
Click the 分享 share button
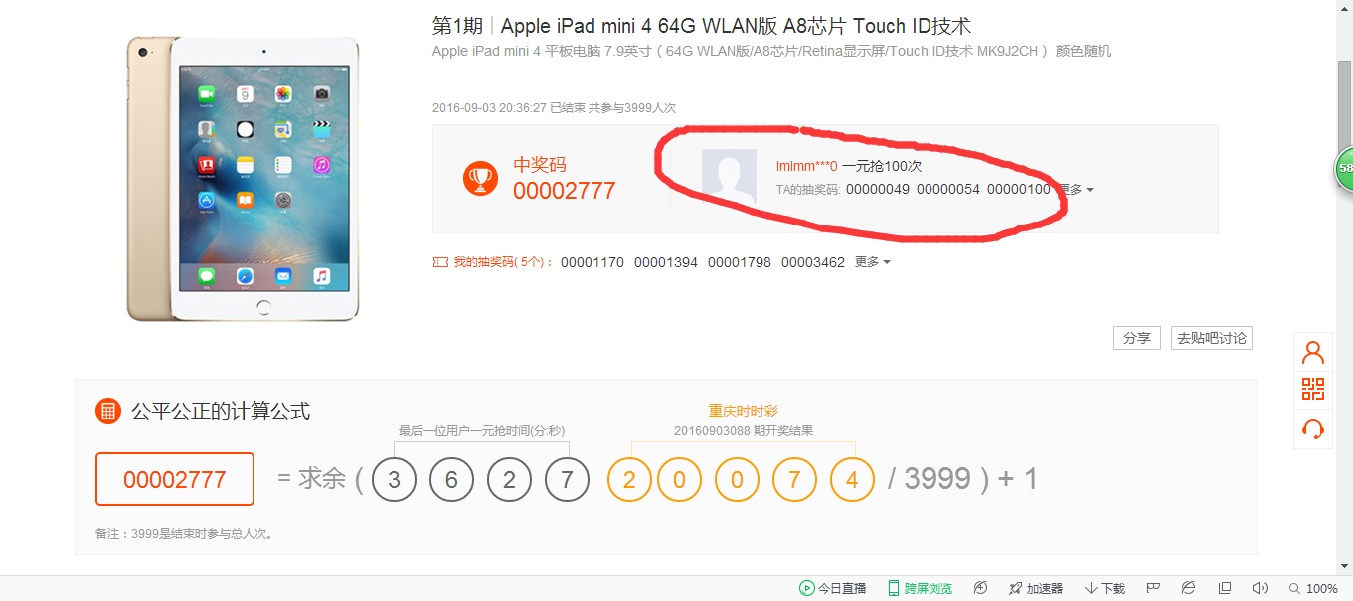click(1136, 338)
